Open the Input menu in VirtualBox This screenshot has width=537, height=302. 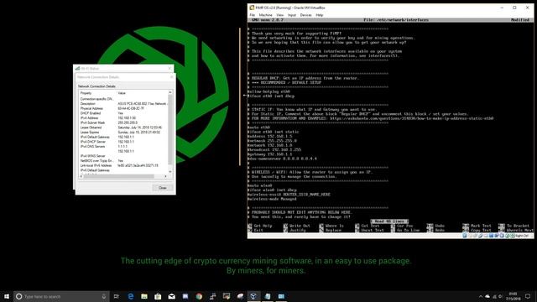click(292, 15)
